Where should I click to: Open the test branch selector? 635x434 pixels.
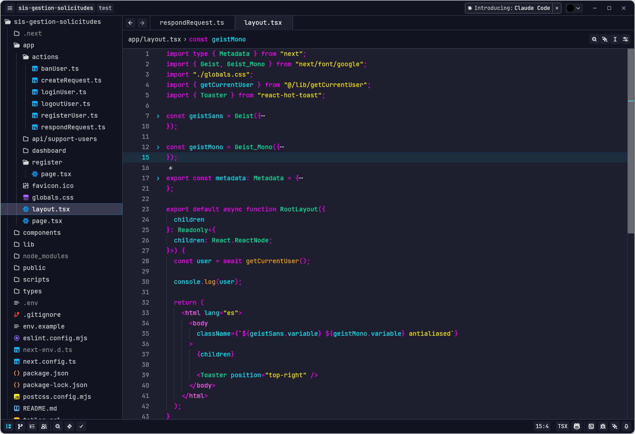click(105, 8)
